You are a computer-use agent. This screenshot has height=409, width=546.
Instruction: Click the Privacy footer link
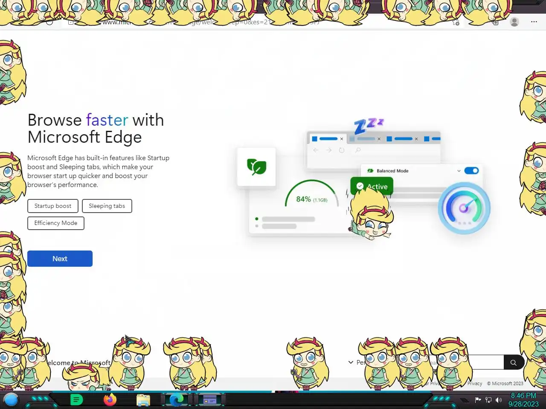(x=474, y=383)
